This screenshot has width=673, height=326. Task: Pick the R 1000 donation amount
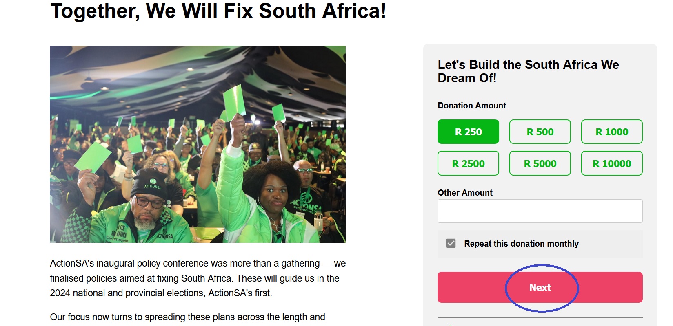pos(611,132)
